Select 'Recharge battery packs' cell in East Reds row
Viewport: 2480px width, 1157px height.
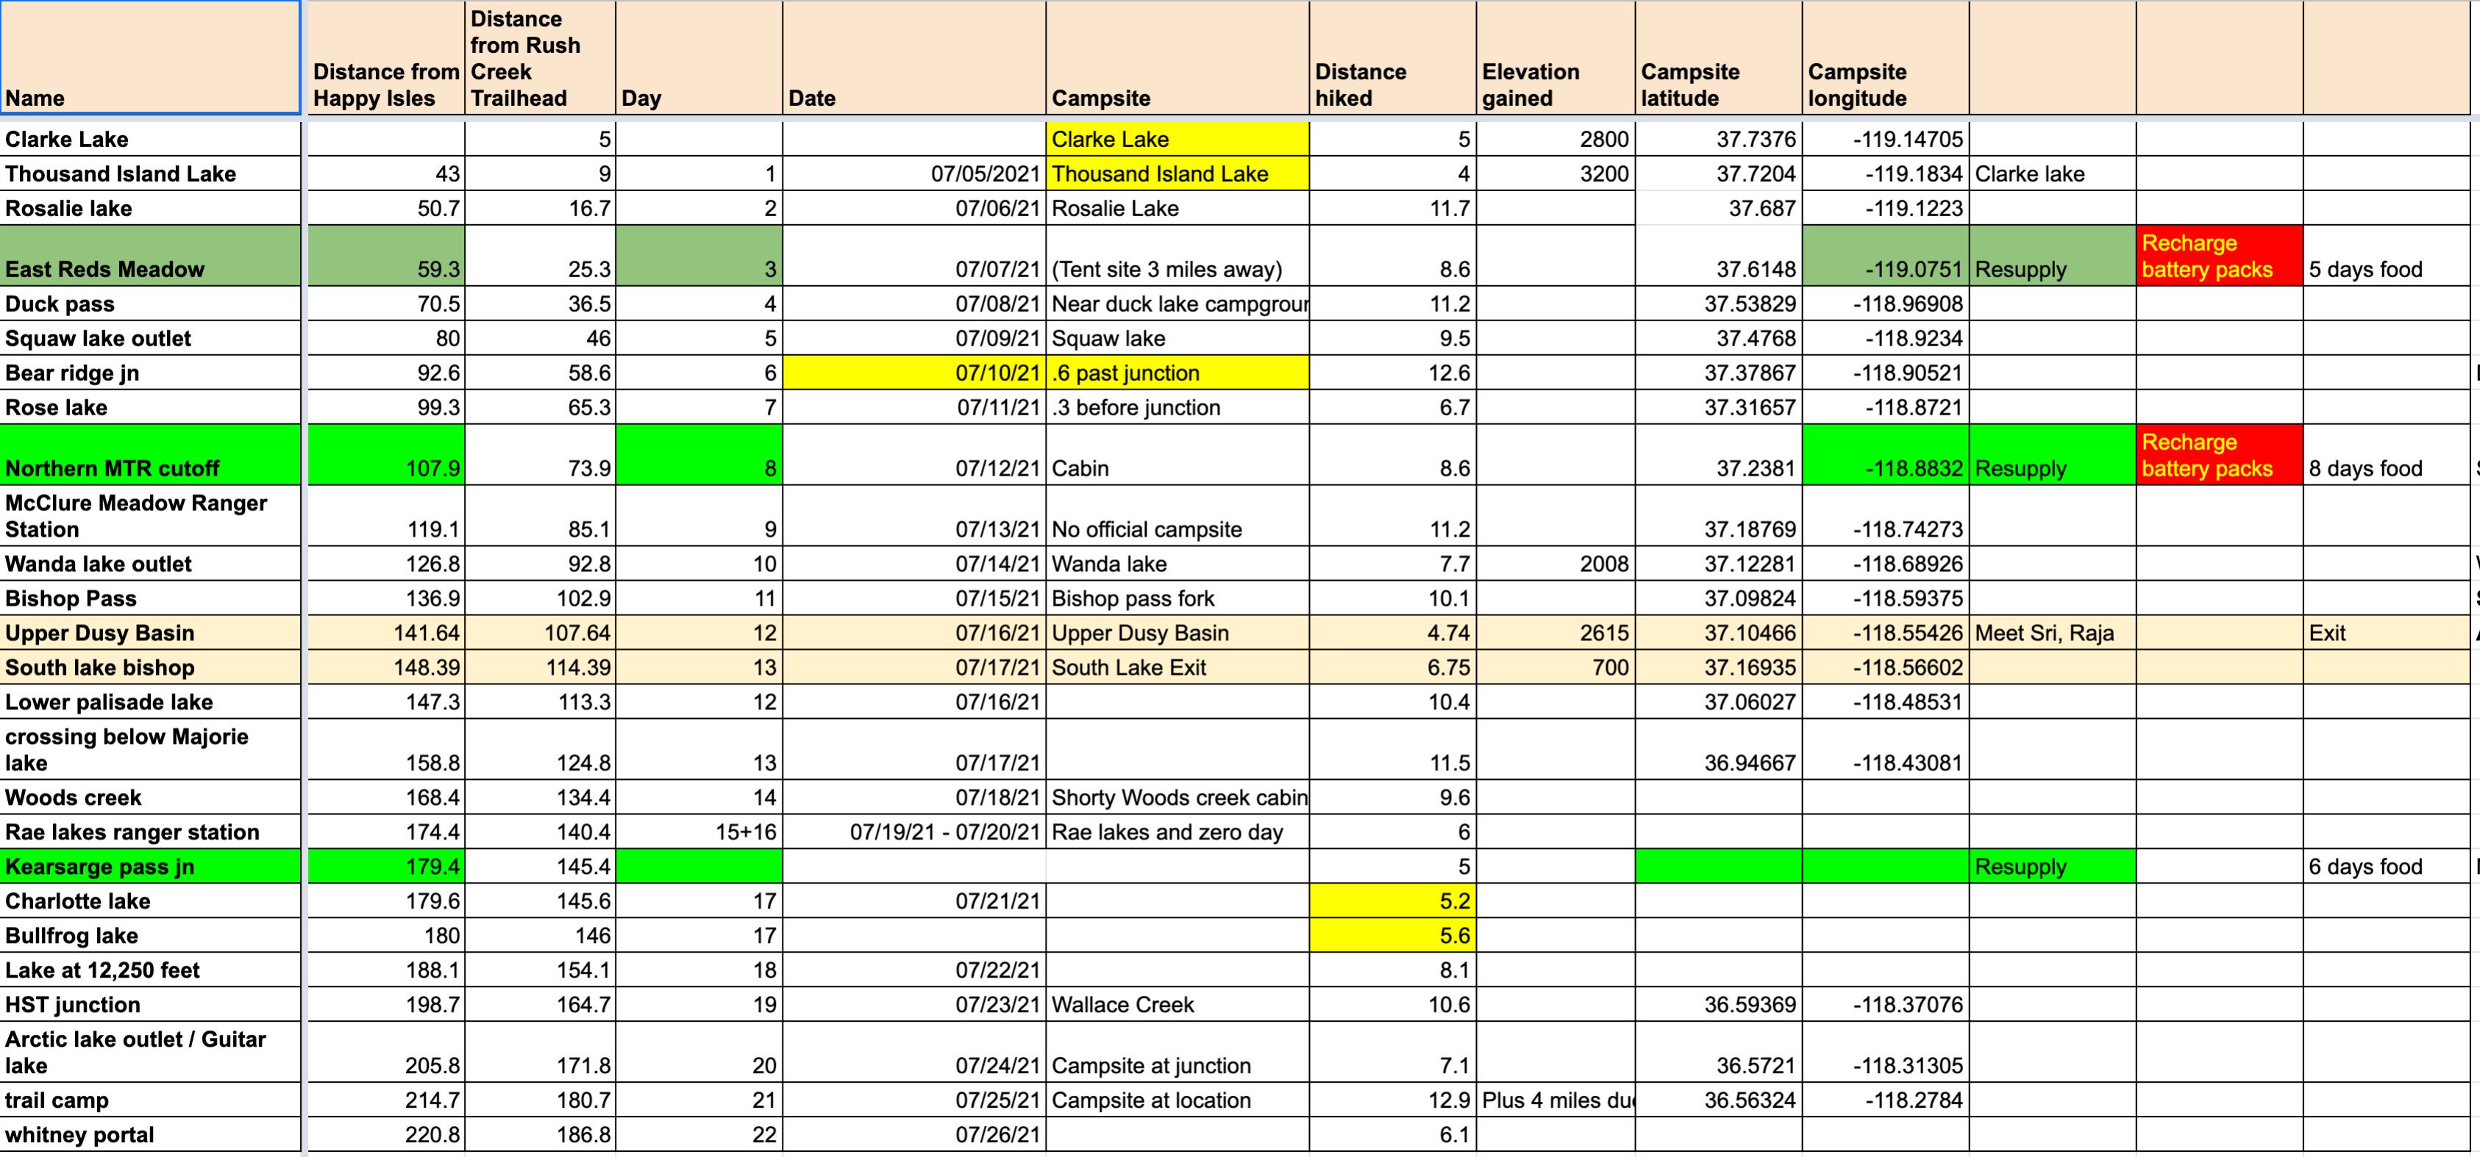coord(2219,255)
